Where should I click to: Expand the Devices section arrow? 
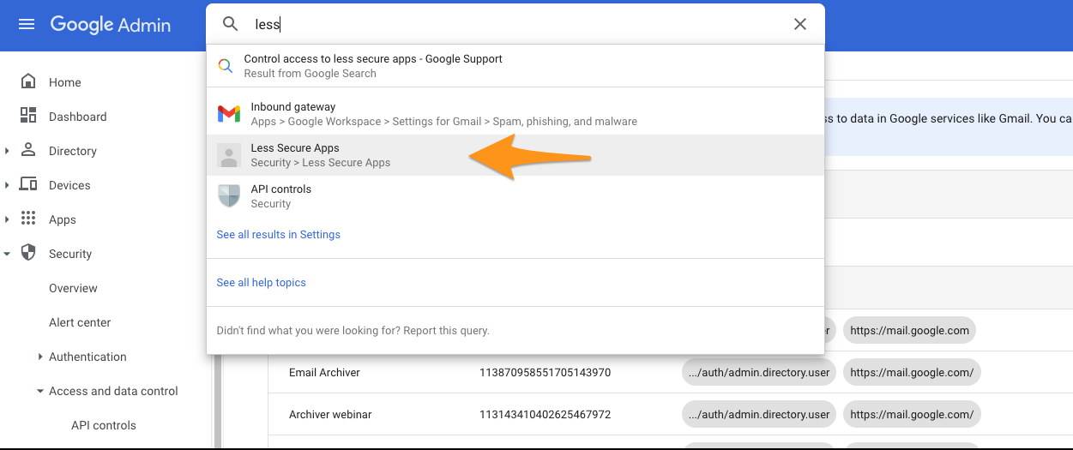click(x=7, y=185)
